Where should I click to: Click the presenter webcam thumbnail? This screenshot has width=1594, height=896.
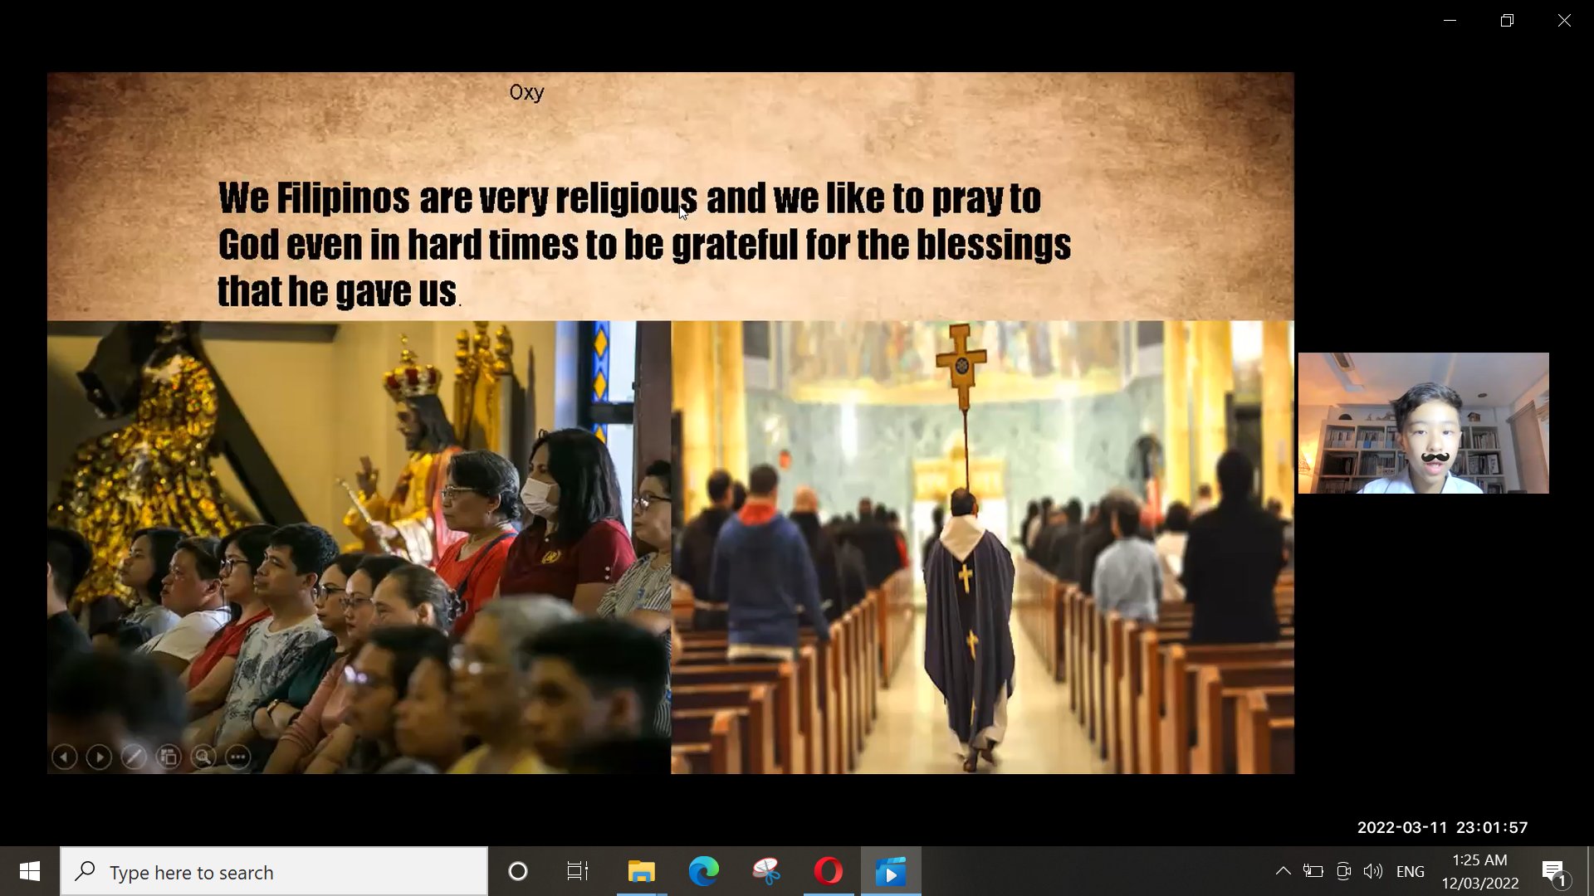coord(1423,423)
